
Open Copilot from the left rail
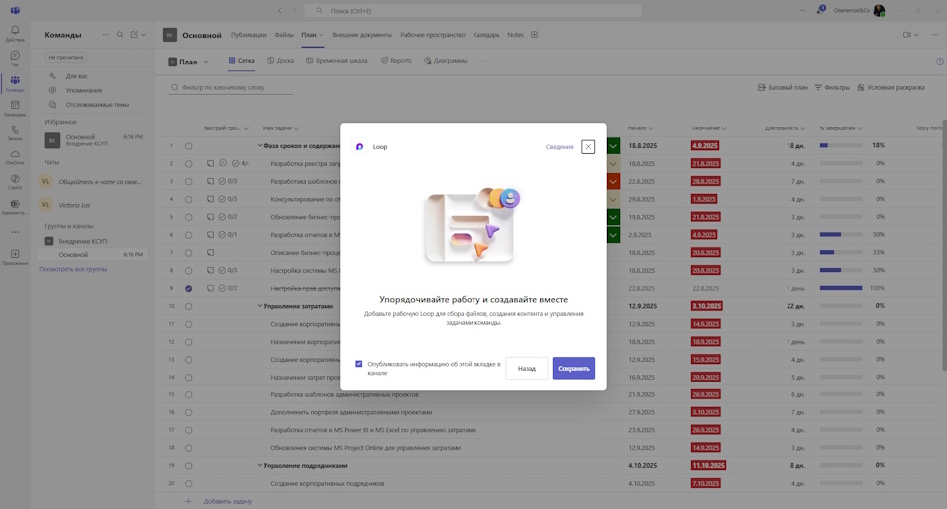click(x=15, y=181)
